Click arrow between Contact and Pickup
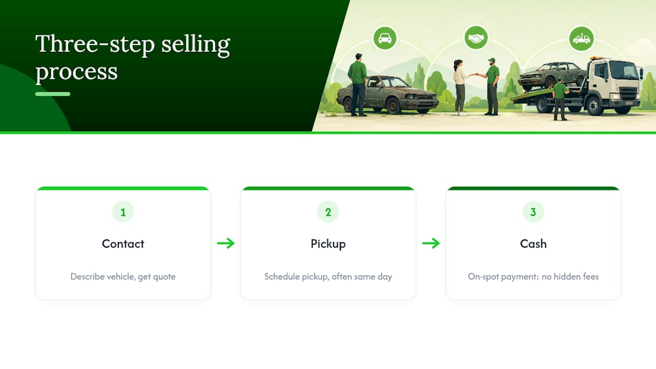Screen dimensions: 656x369 click(225, 243)
